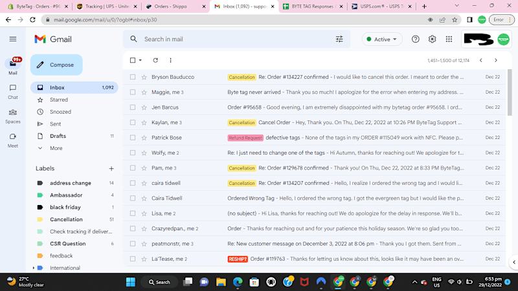Tick checkbox for Maggie email
Image resolution: width=518 pixels, height=291 pixels.
133,92
